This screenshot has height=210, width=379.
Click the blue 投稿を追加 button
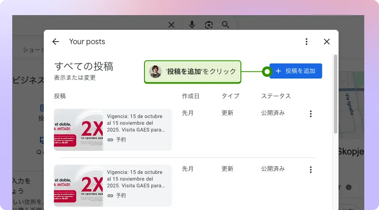pyautogui.click(x=296, y=71)
